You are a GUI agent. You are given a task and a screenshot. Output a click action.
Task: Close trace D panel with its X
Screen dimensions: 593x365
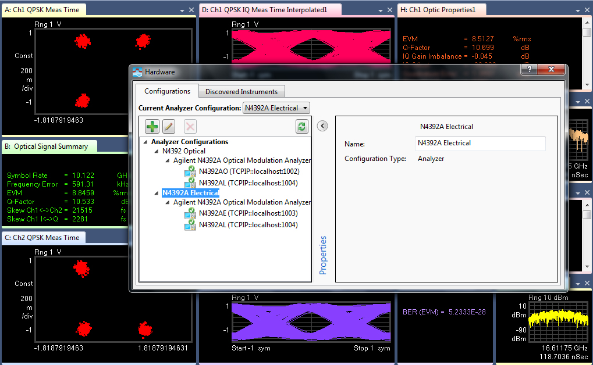[x=390, y=10]
